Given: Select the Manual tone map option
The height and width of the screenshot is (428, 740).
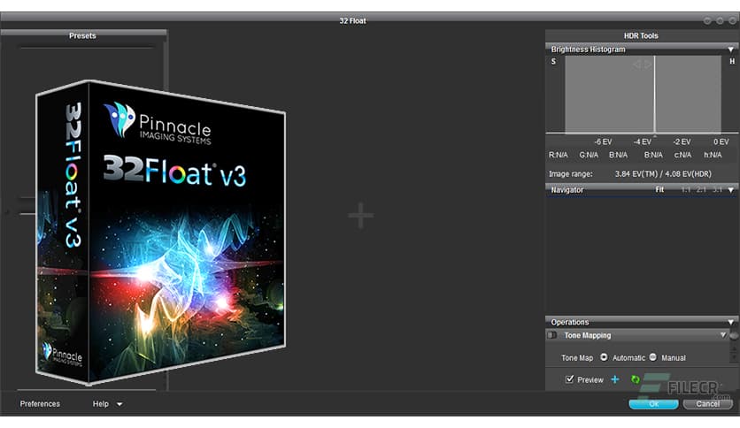Looking at the screenshot, I should click(653, 357).
